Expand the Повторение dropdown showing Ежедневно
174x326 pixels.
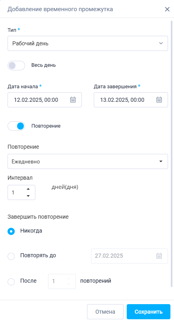[x=88, y=161]
